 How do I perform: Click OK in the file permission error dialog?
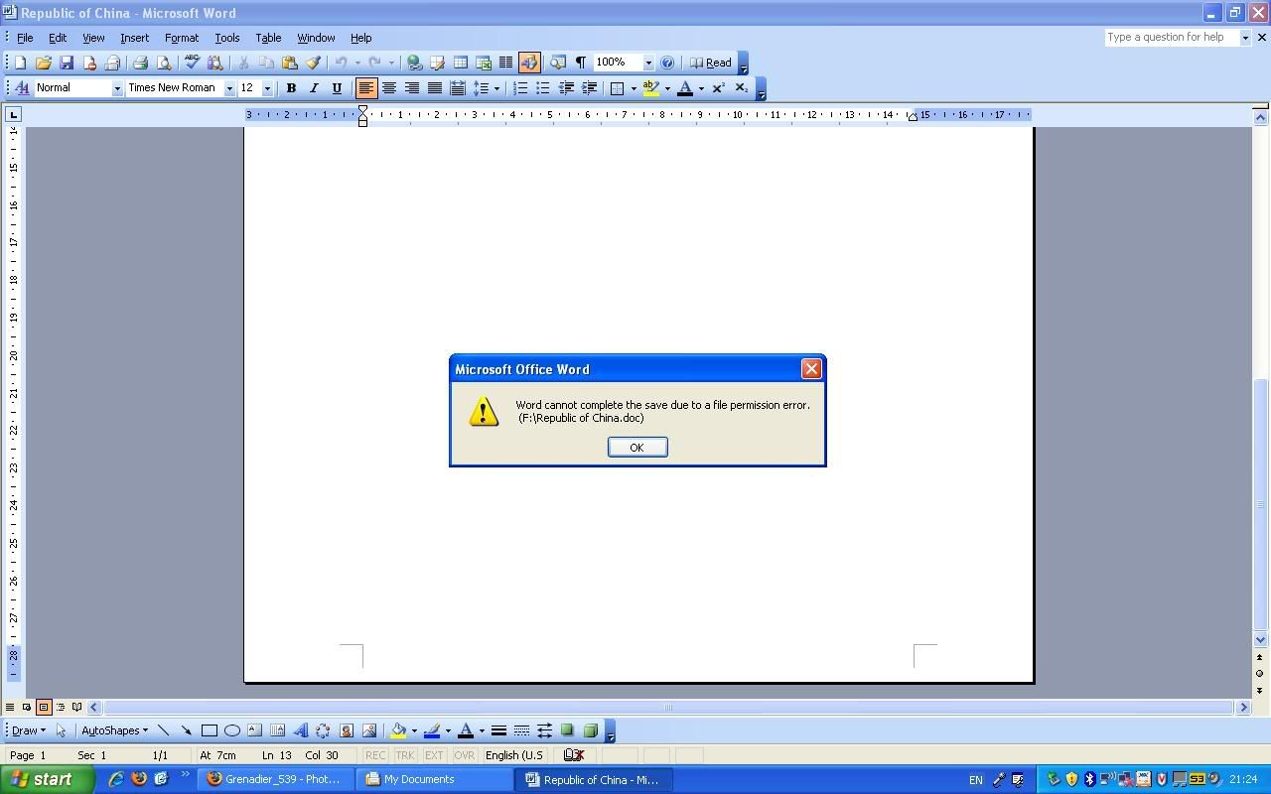point(637,448)
